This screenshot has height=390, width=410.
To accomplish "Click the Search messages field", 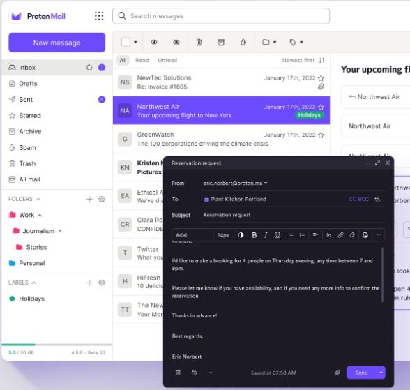I will click(221, 16).
